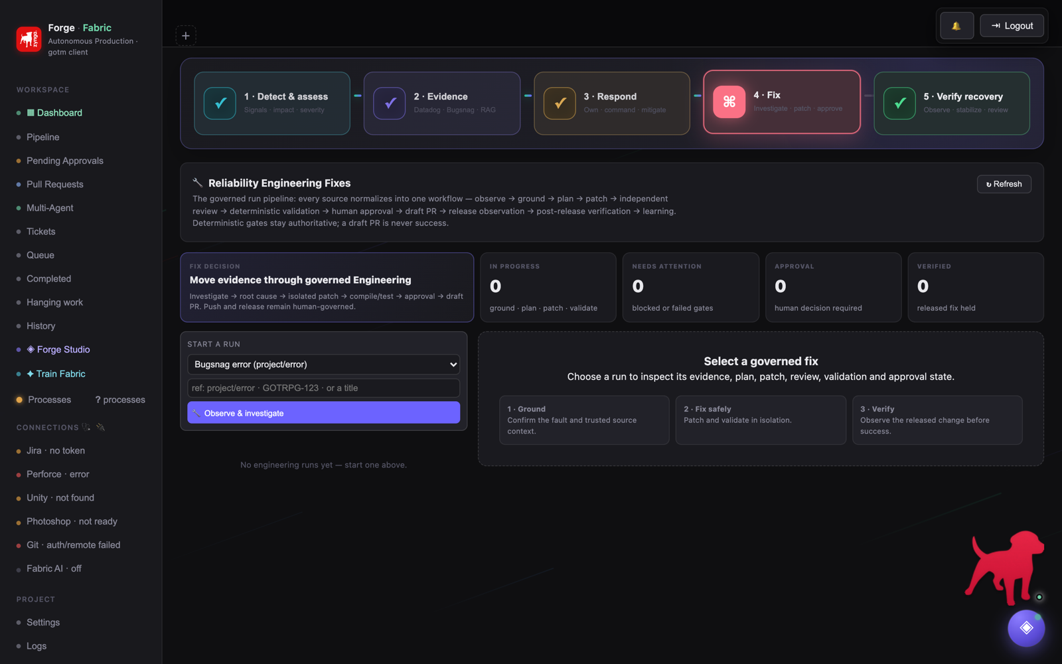Open Logs in the sidebar
This screenshot has height=664, width=1062.
37,646
